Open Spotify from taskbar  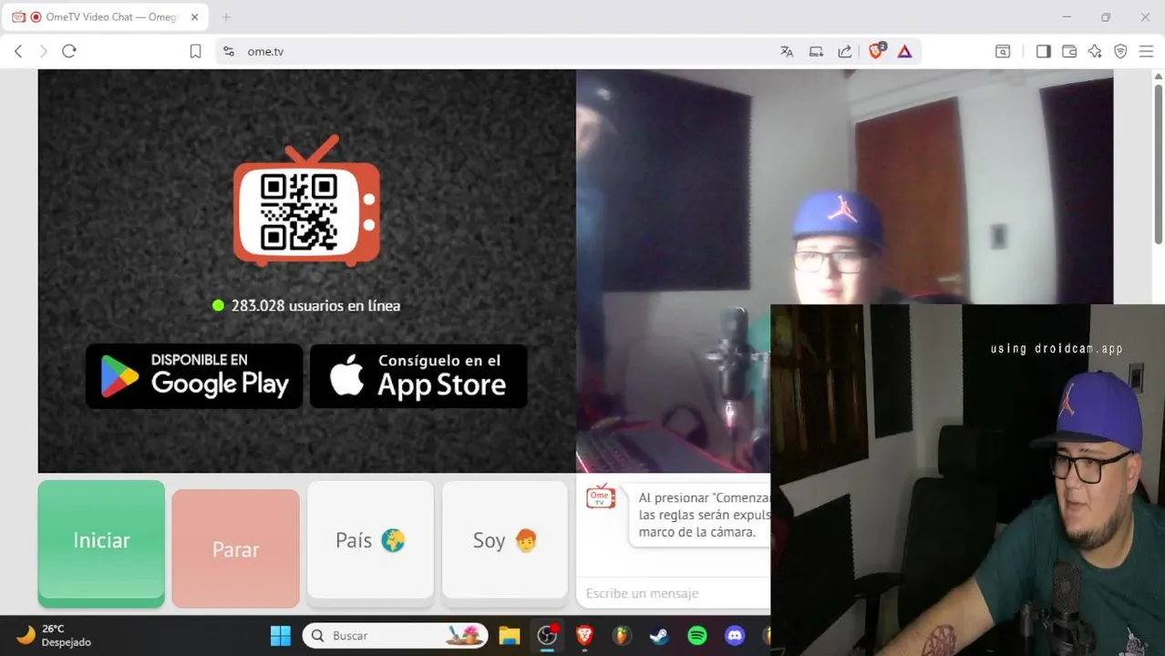tap(697, 635)
